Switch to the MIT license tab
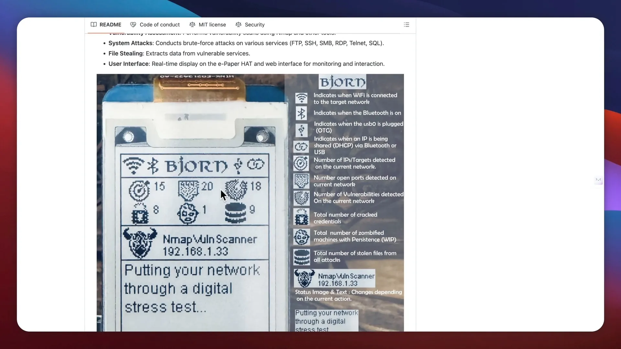The image size is (621, 349). (208, 25)
